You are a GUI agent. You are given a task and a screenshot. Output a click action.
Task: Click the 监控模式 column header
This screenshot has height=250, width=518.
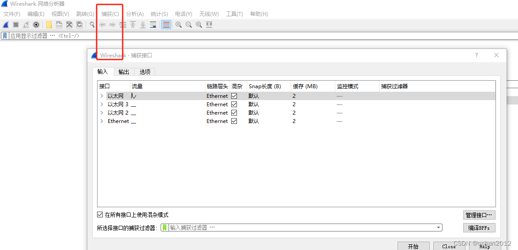point(357,86)
